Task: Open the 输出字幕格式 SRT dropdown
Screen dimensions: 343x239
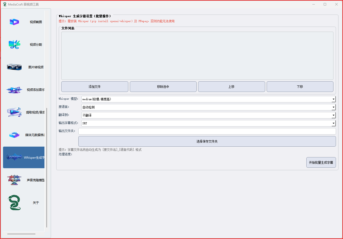Action: 208,123
